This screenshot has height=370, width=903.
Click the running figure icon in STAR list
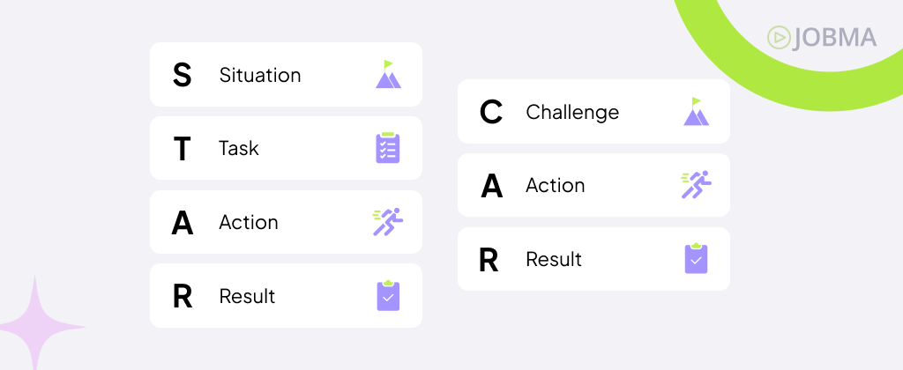[388, 222]
